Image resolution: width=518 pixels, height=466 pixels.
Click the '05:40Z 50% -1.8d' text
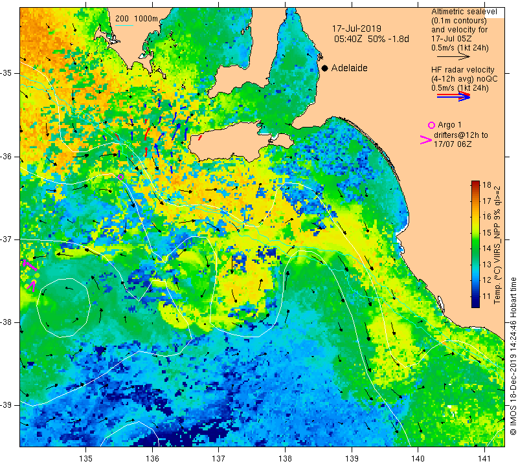(x=371, y=39)
